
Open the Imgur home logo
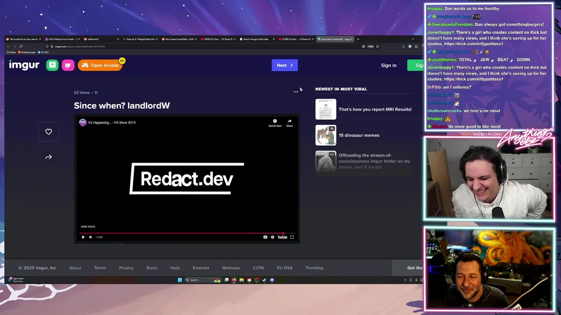[x=24, y=65]
